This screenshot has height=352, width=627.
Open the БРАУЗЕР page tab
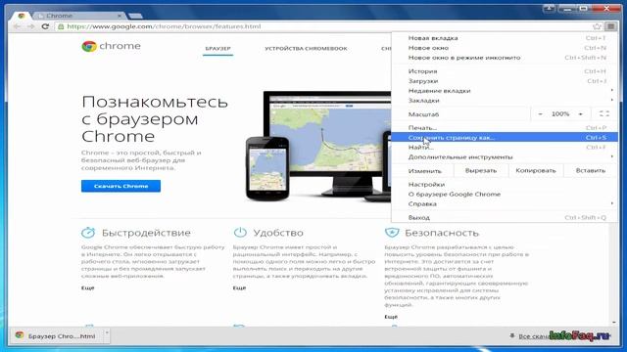[217, 49]
